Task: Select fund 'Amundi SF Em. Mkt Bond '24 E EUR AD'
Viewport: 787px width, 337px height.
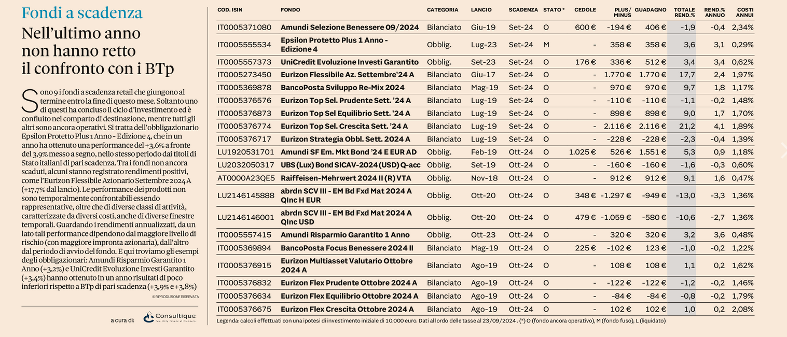Action: [349, 152]
